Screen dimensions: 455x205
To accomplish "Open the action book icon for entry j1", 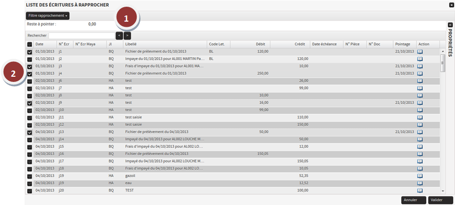I will 419,52.
